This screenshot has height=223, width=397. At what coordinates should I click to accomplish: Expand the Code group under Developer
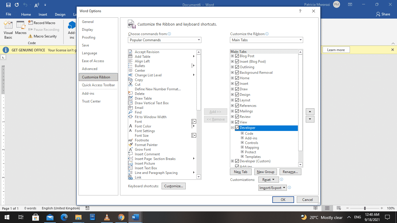pyautogui.click(x=242, y=133)
